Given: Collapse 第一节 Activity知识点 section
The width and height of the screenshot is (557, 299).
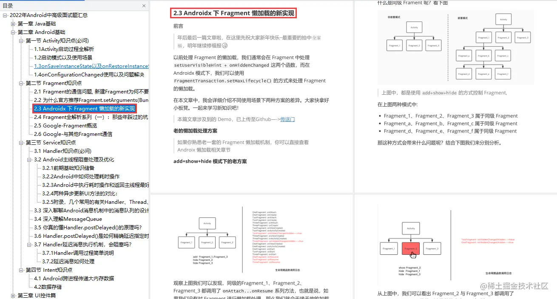Looking at the screenshot, I should tap(21, 41).
